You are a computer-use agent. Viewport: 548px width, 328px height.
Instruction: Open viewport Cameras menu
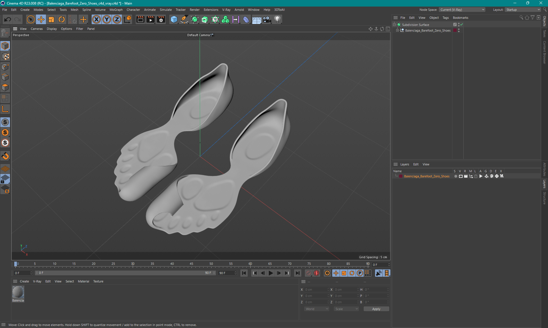click(x=37, y=29)
